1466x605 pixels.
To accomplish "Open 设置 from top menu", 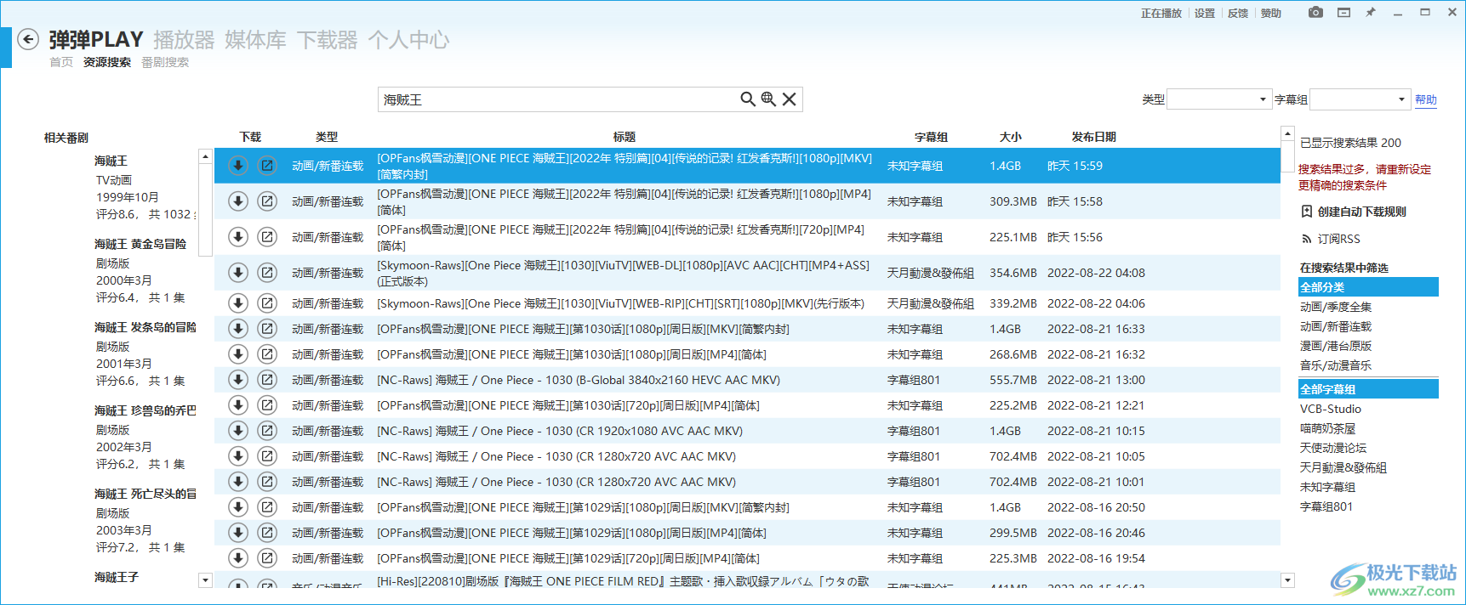I will pos(1205,13).
